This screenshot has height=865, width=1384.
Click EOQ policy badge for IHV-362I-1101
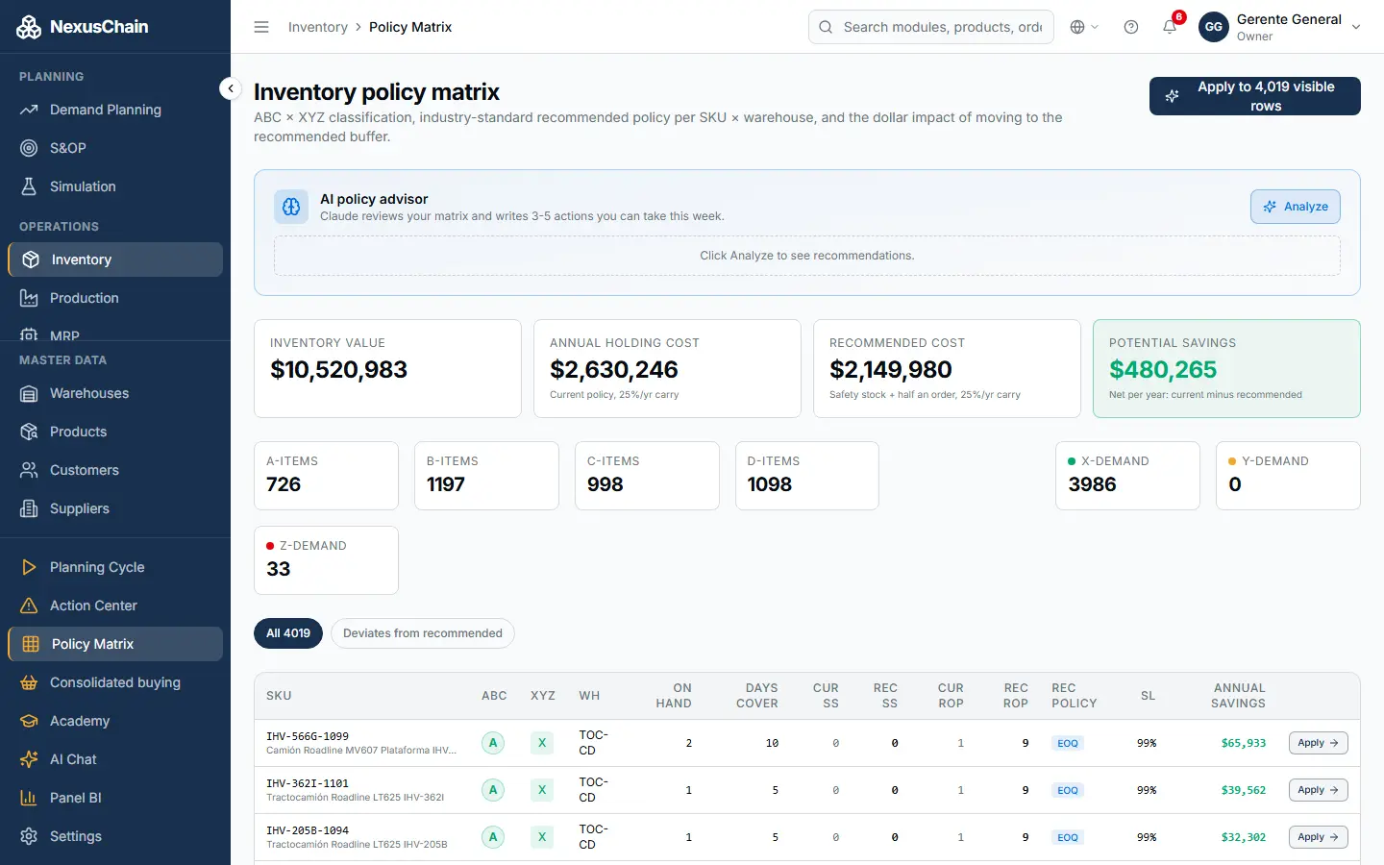point(1068,790)
